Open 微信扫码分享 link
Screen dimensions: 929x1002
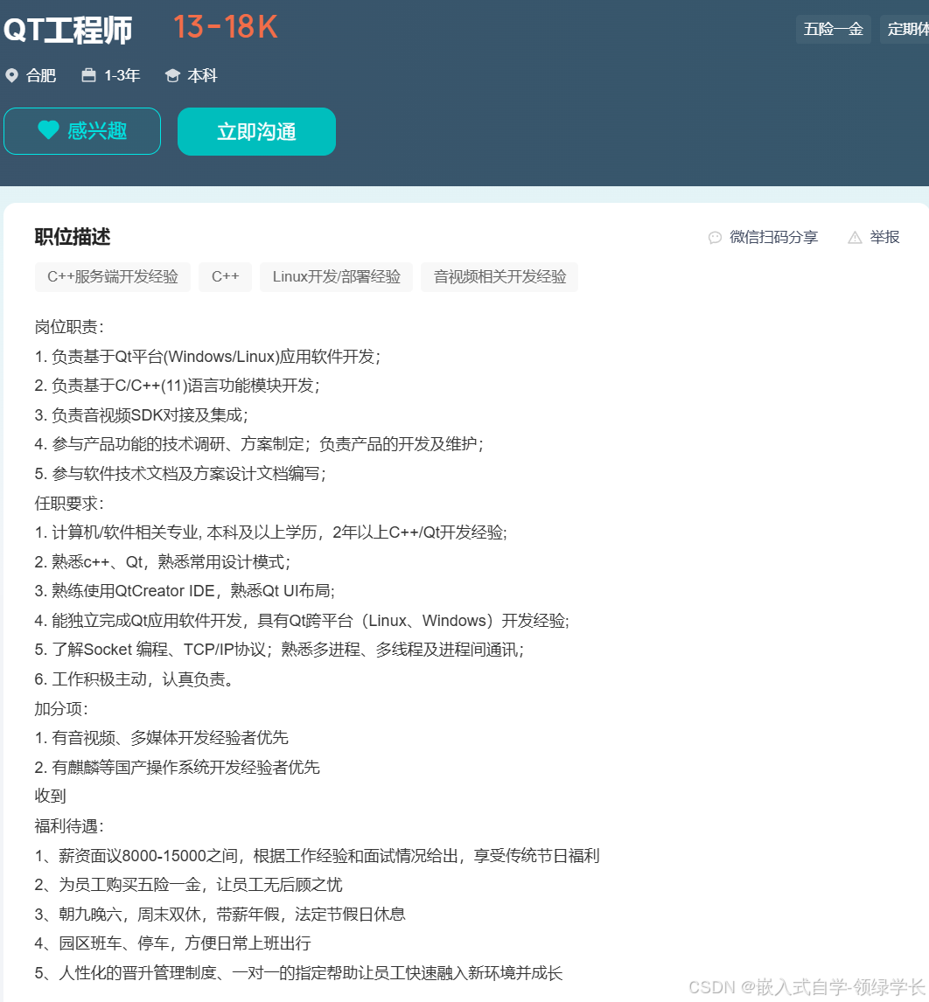pos(773,237)
